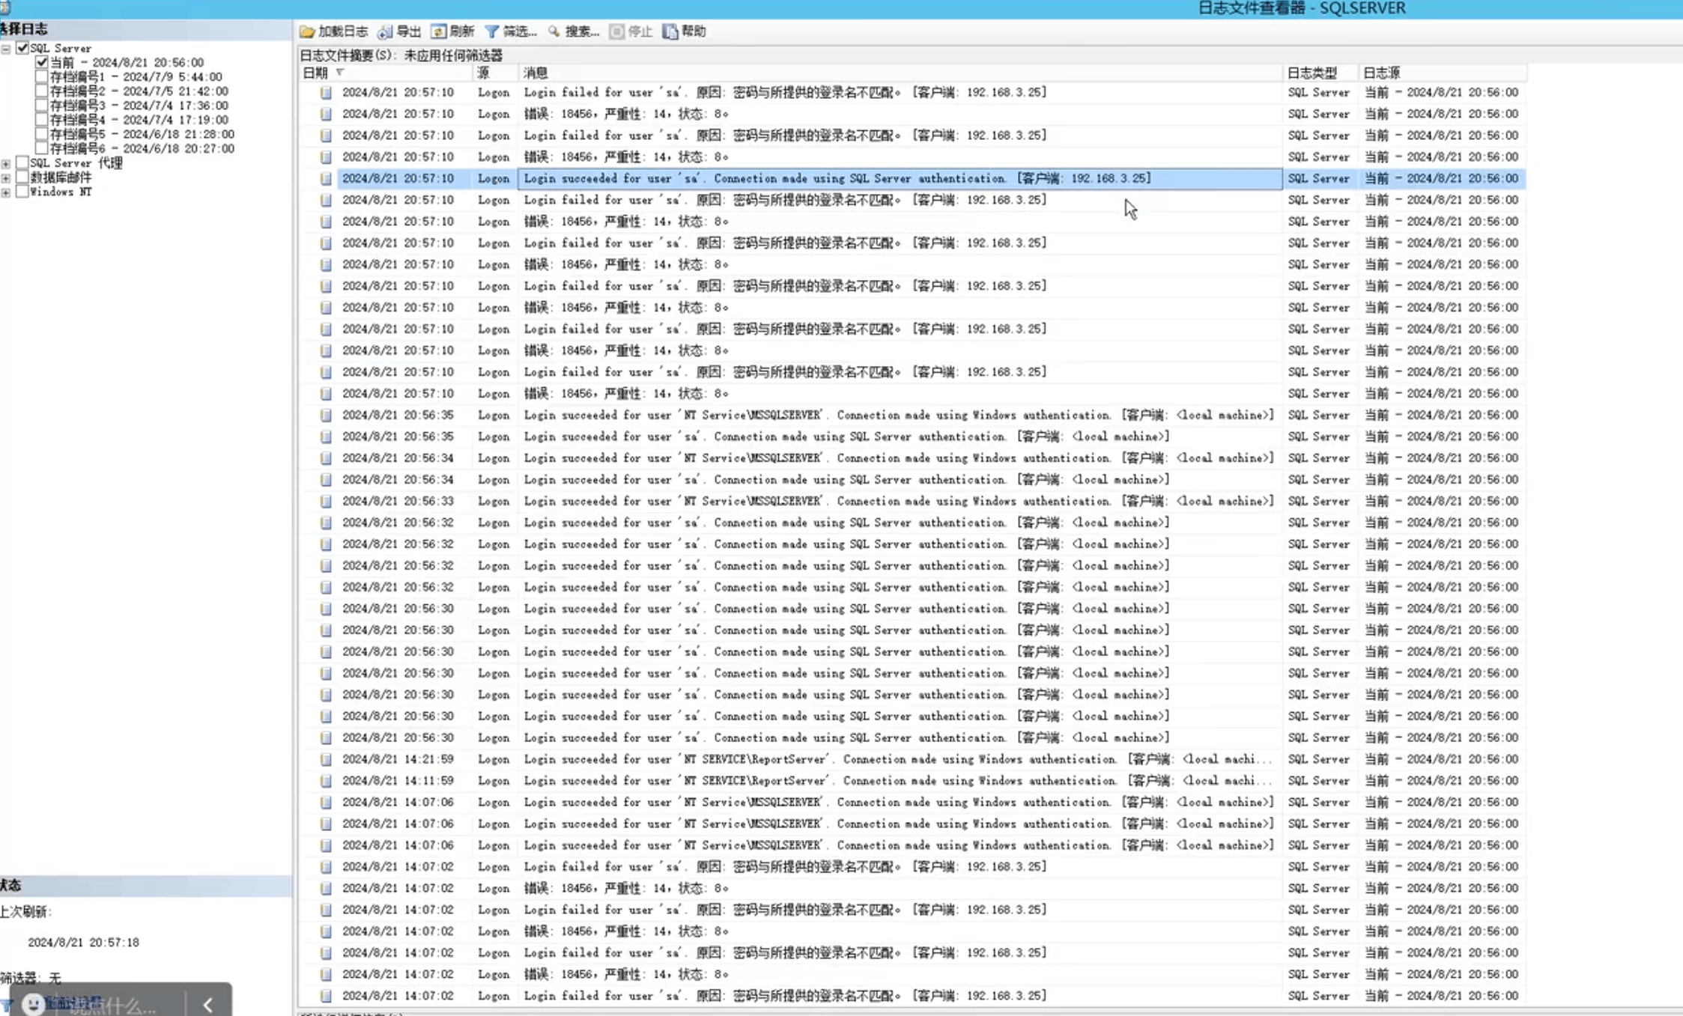Open the Search (搜索) magnifier icon
This screenshot has height=1016, width=1683.
[554, 31]
